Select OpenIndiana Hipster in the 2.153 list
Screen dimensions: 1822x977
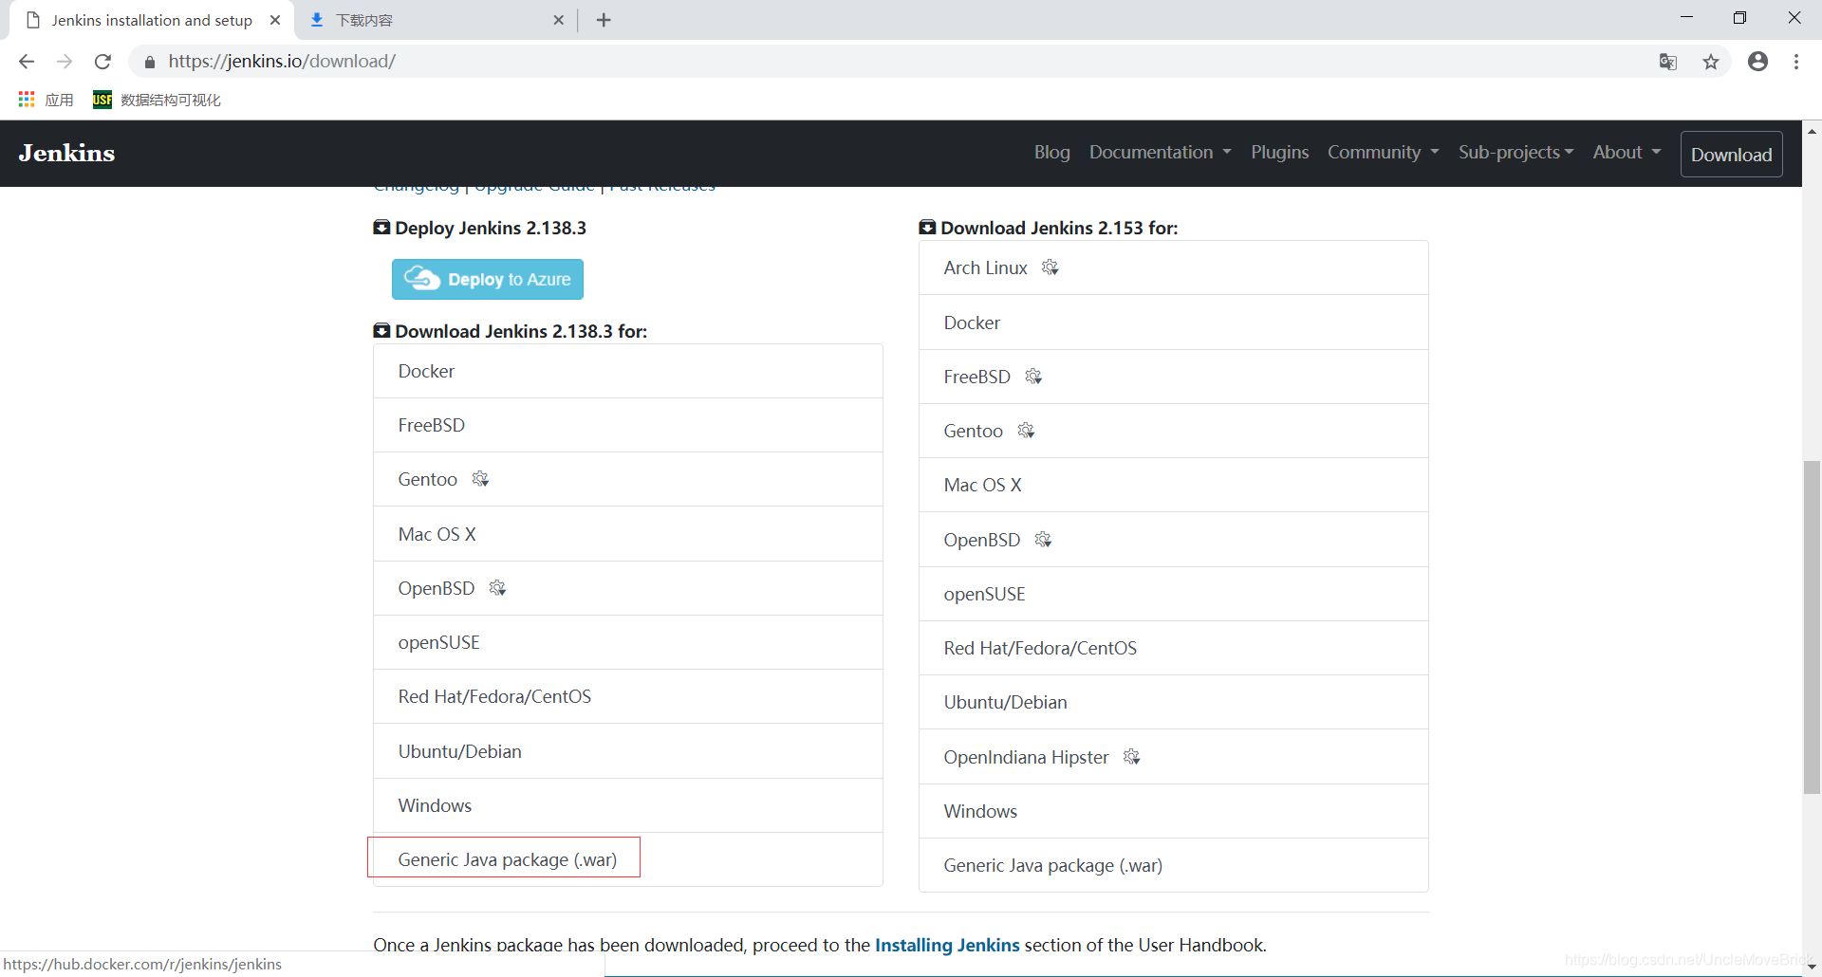(1174, 757)
